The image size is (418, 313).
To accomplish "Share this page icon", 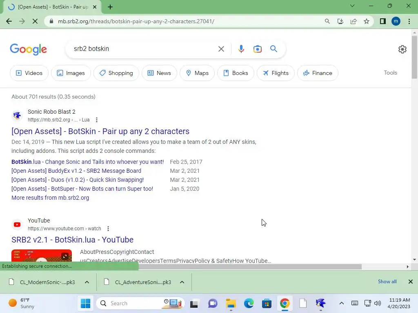I will [x=354, y=21].
